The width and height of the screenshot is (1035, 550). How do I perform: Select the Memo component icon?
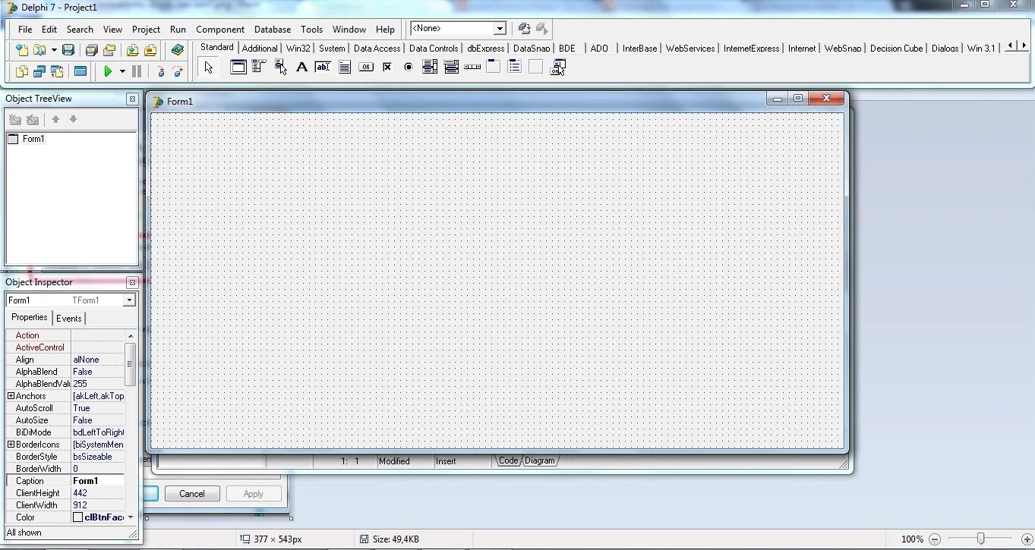click(345, 67)
